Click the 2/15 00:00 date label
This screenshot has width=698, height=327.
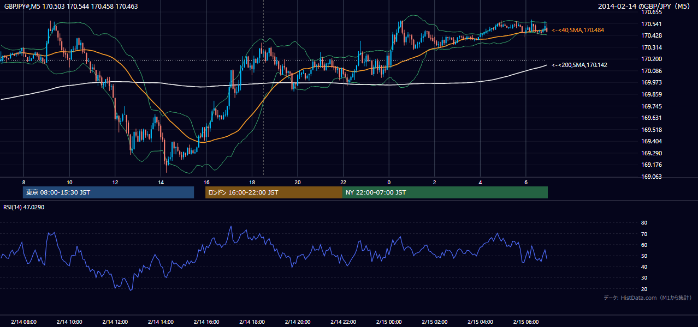coord(388,322)
